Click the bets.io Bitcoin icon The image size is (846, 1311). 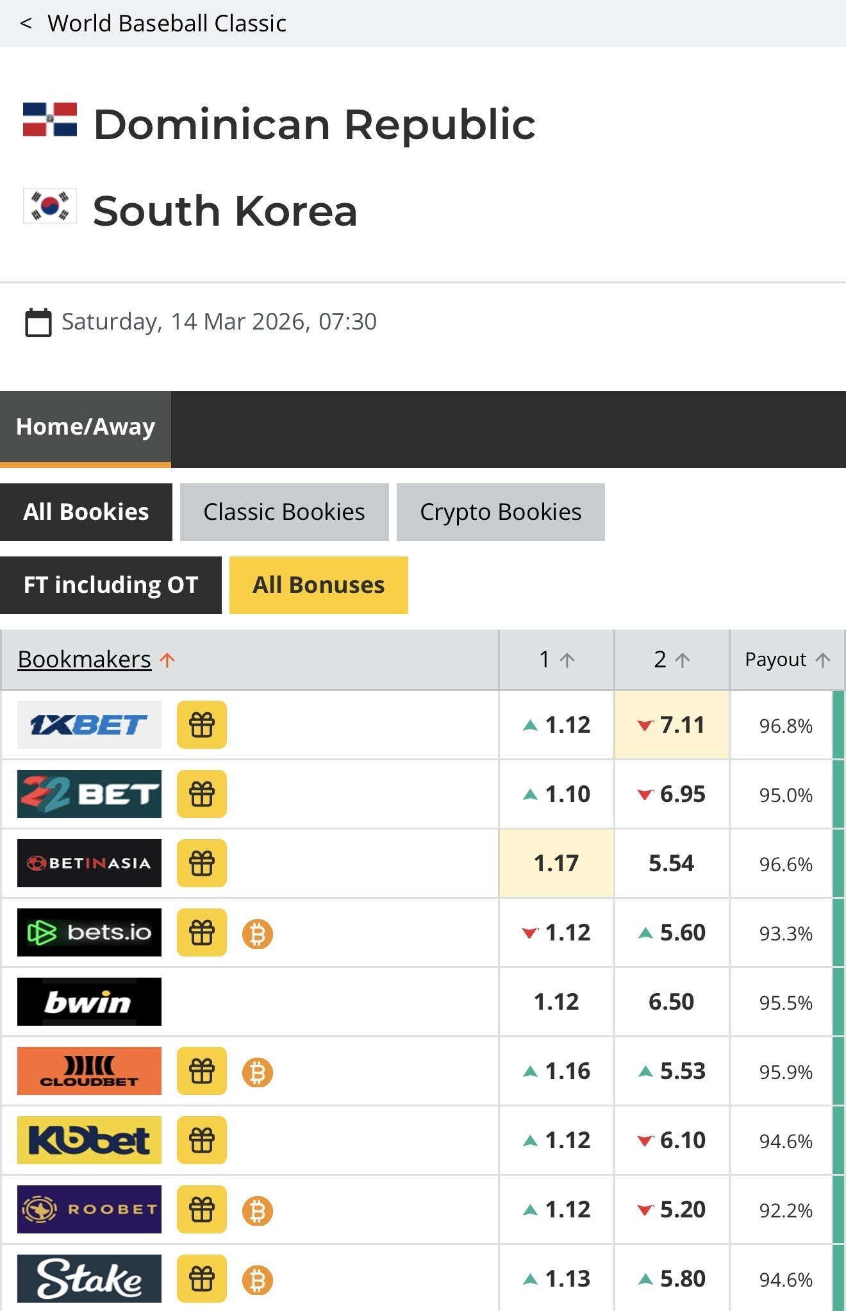[x=258, y=933]
